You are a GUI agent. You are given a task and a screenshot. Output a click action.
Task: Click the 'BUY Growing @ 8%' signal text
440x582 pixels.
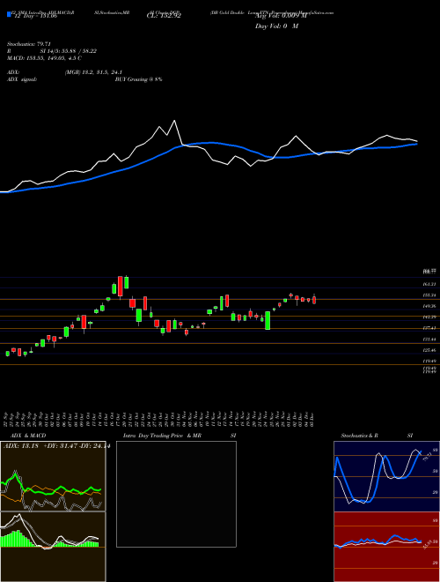[x=138, y=79]
